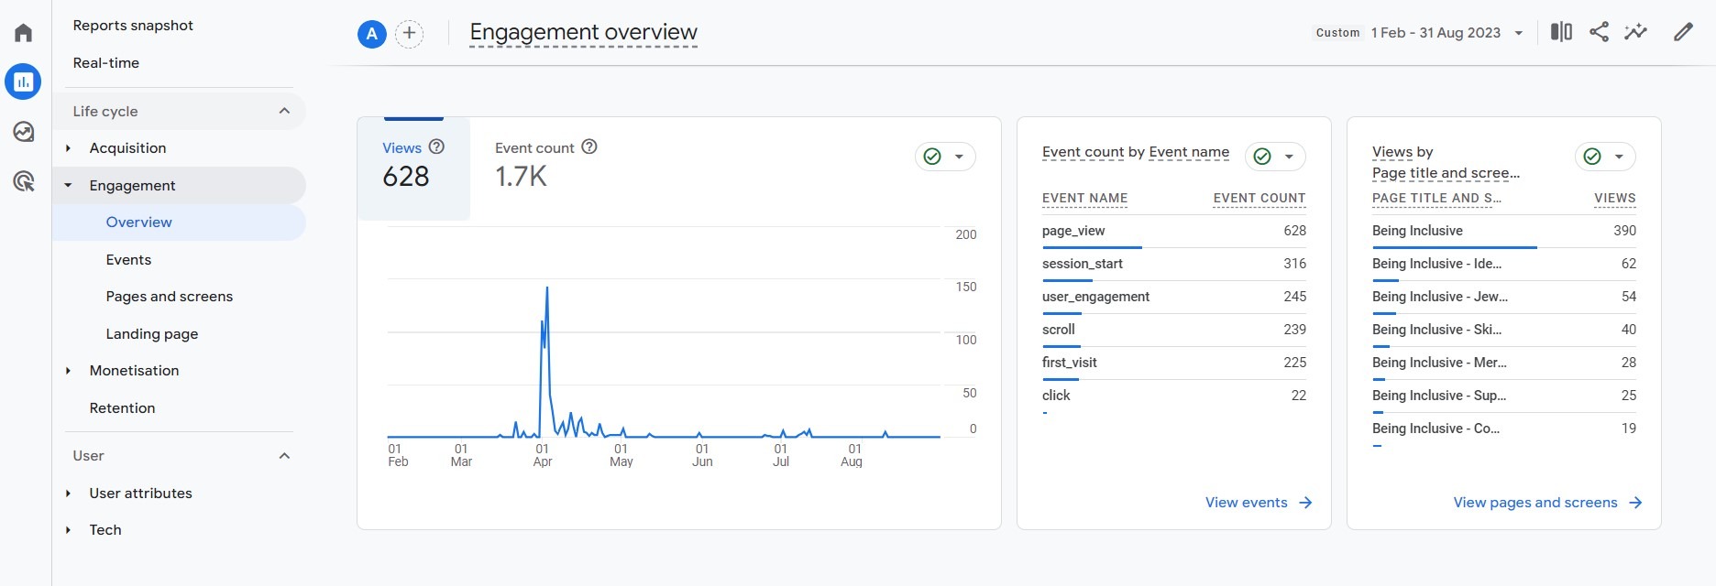This screenshot has width=1716, height=586.
Task: Collapse the Engagement tree arrow
Action: (69, 185)
